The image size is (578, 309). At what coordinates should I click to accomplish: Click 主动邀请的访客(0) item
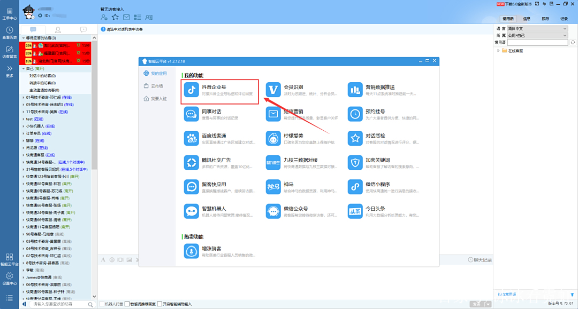click(x=44, y=90)
